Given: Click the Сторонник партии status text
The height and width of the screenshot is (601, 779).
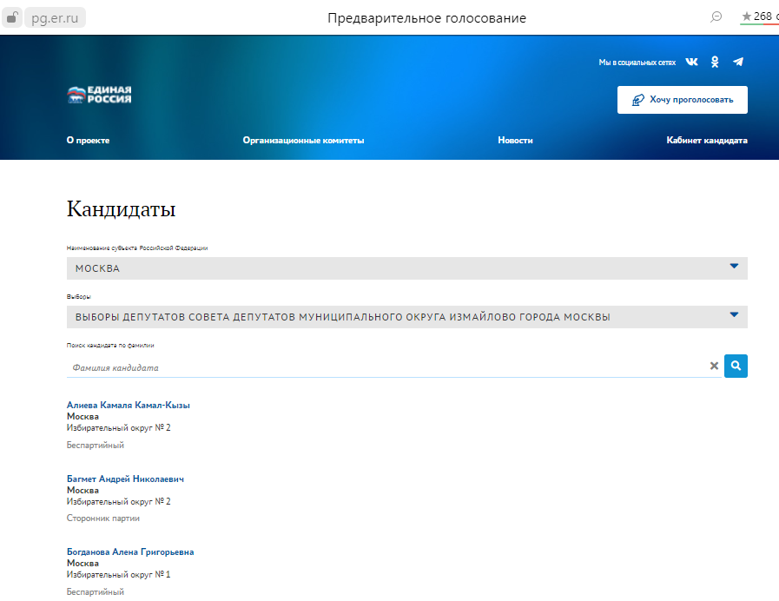Looking at the screenshot, I should pos(102,518).
